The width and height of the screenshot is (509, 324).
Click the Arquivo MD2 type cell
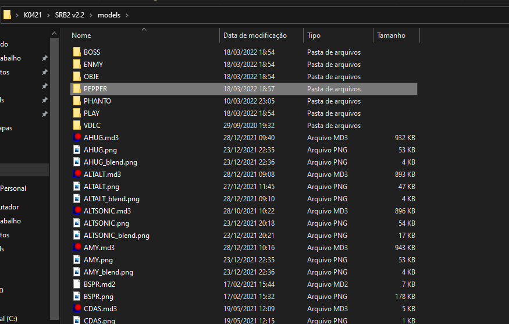pyautogui.click(x=327, y=284)
